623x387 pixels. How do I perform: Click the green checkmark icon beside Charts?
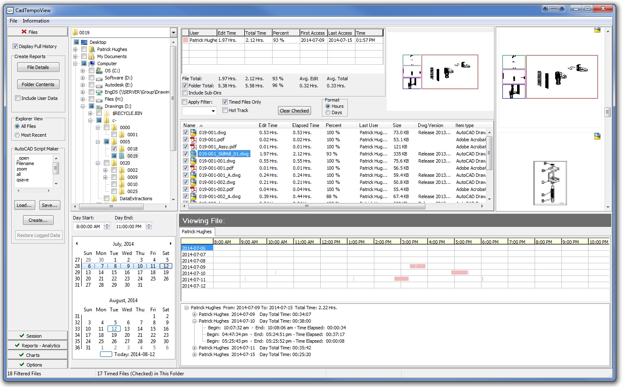[x=21, y=355]
